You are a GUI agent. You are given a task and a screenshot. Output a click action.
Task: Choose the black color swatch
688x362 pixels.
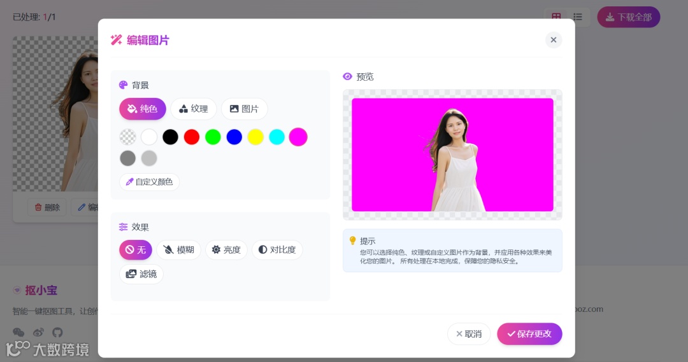point(170,137)
